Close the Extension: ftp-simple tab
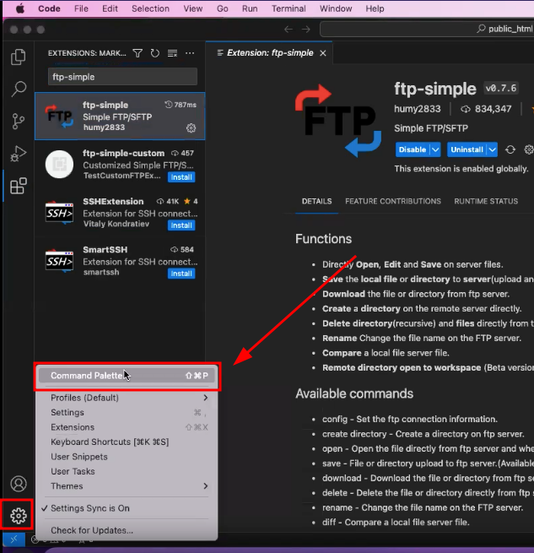Viewport: 534px width, 553px height. click(323, 53)
